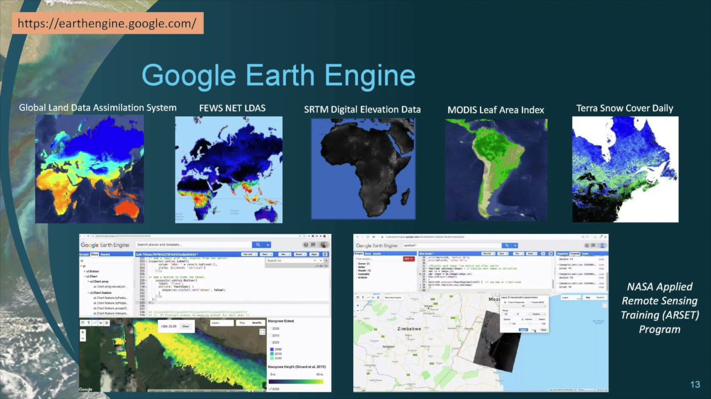Click search button in right Earth Engine screenshot
This screenshot has width=711, height=399.
[507, 245]
